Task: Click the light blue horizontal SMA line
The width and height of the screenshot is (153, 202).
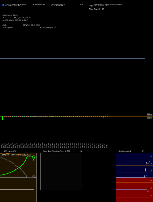Action: (x=73, y=58)
